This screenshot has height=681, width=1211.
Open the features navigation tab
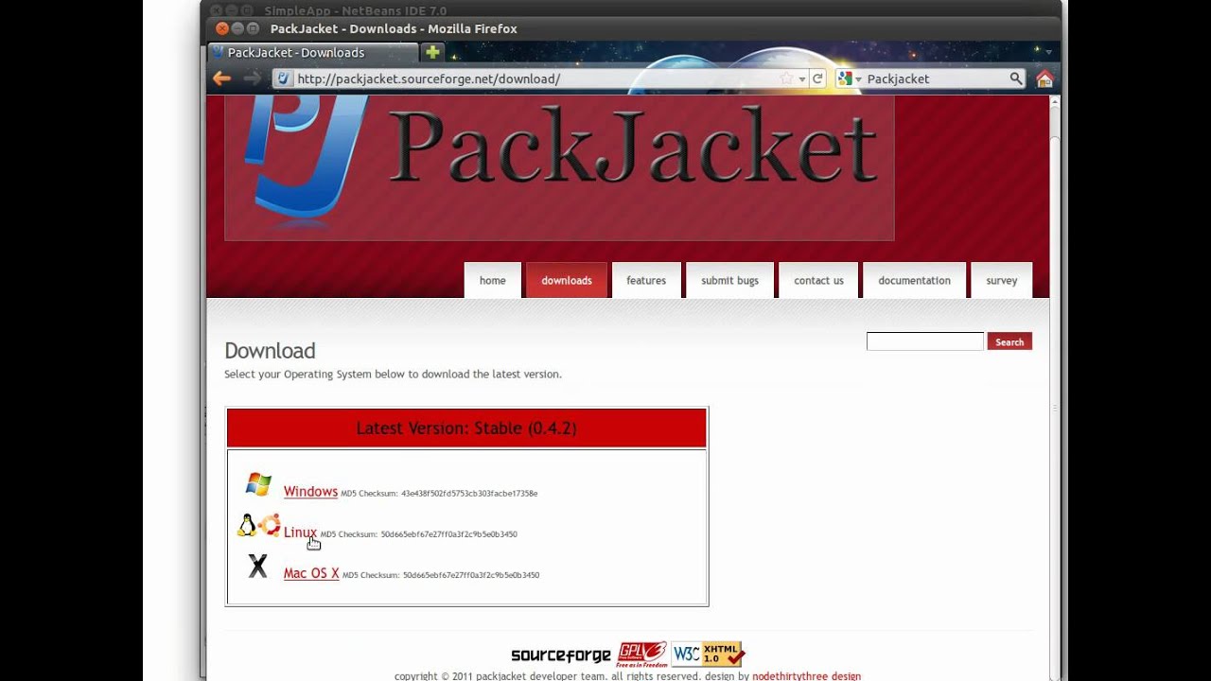tap(646, 280)
